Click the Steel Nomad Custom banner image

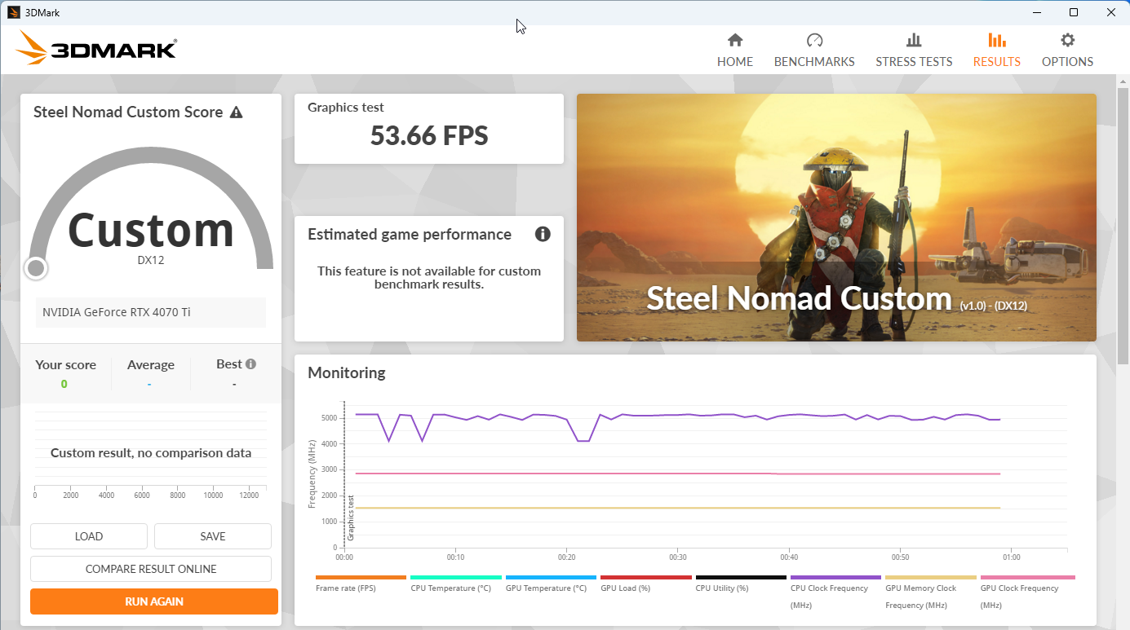836,217
